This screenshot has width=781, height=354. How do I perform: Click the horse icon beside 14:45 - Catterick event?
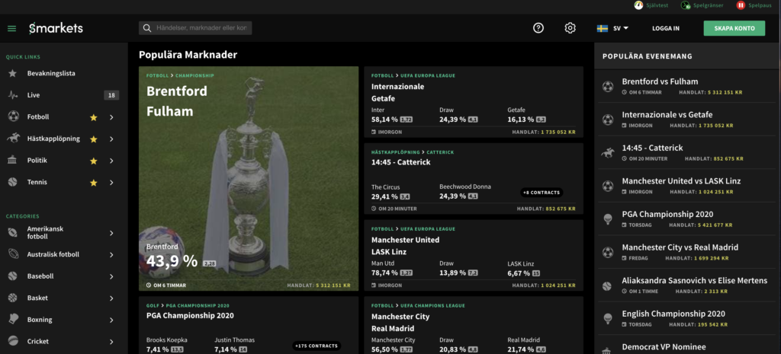[608, 153]
